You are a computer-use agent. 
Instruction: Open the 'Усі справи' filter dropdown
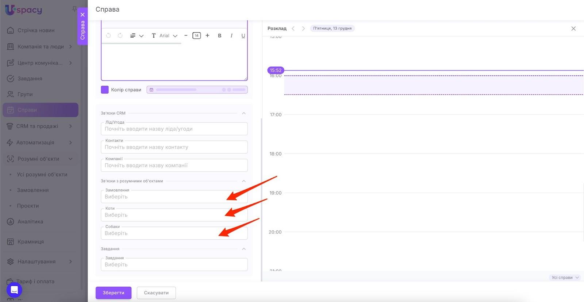point(565,278)
